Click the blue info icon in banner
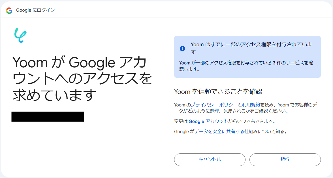This screenshot has width=333, height=178. [x=182, y=49]
